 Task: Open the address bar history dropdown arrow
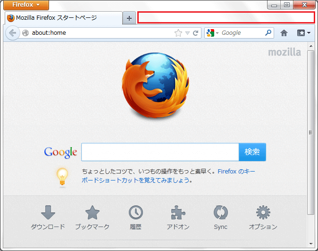tap(188, 33)
